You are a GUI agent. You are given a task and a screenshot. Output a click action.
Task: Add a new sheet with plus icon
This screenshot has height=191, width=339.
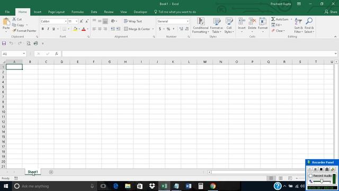51,172
